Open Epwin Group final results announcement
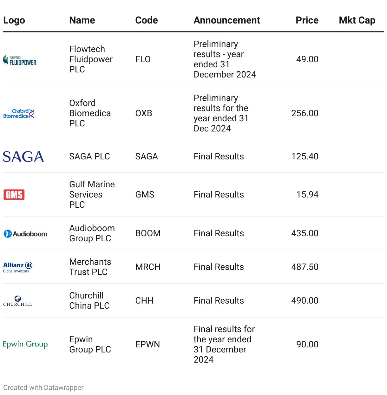 point(224,345)
